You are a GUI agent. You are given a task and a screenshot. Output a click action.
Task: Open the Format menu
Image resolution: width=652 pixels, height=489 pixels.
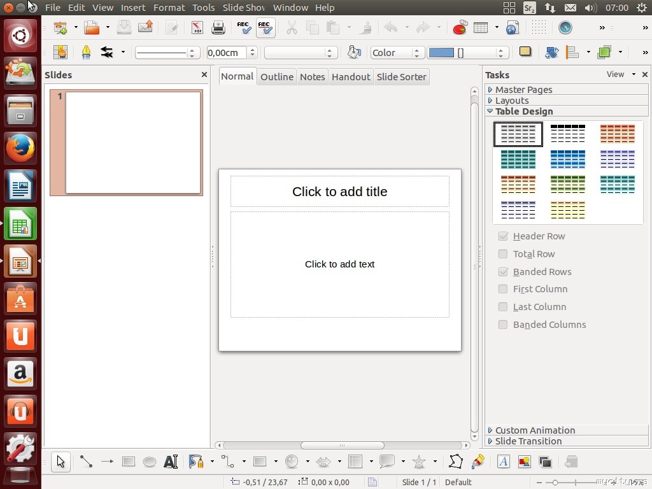(x=169, y=8)
